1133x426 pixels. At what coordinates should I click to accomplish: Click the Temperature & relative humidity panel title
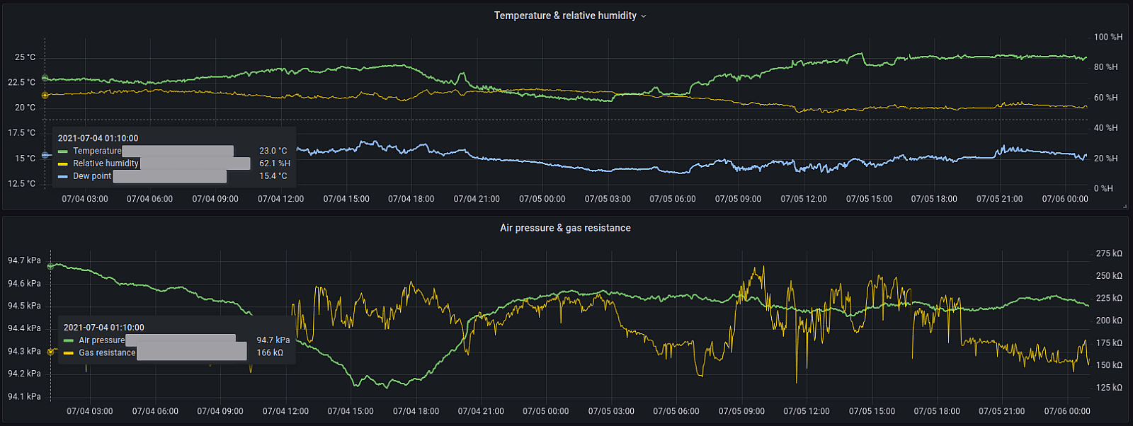click(565, 16)
